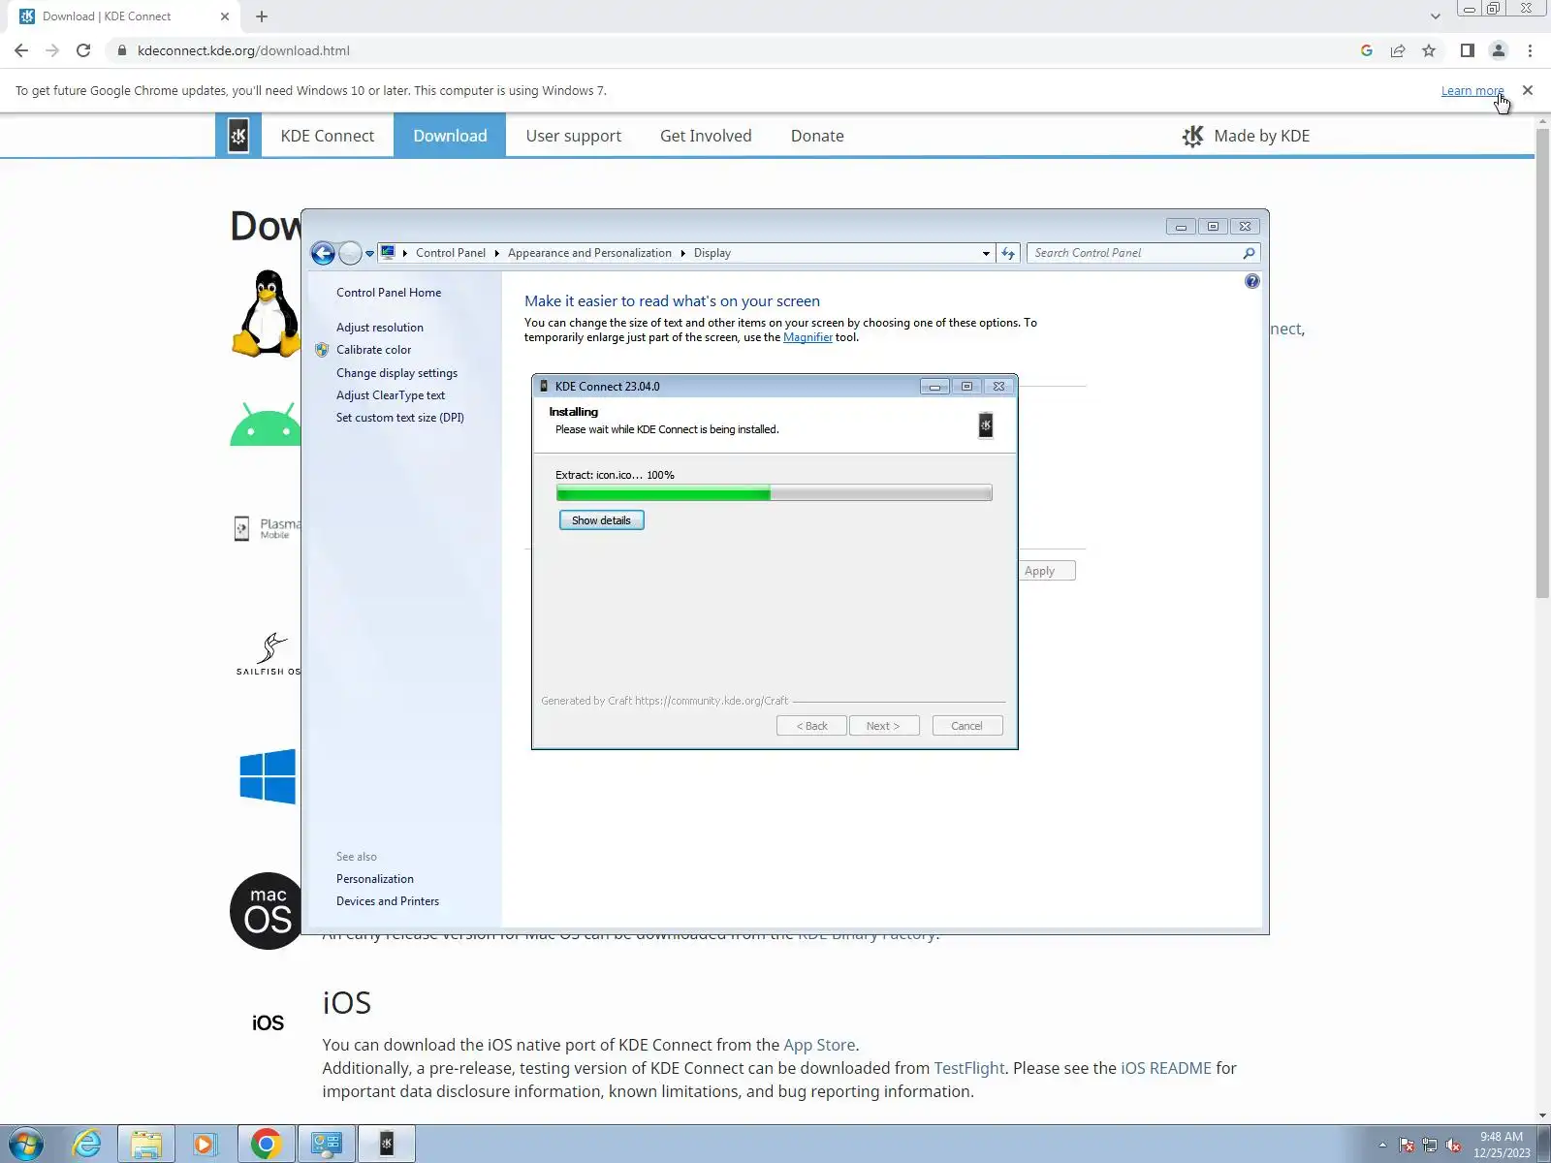The height and width of the screenshot is (1163, 1551).
Task: Open the Chrome three-dot menu
Action: [x=1530, y=50]
